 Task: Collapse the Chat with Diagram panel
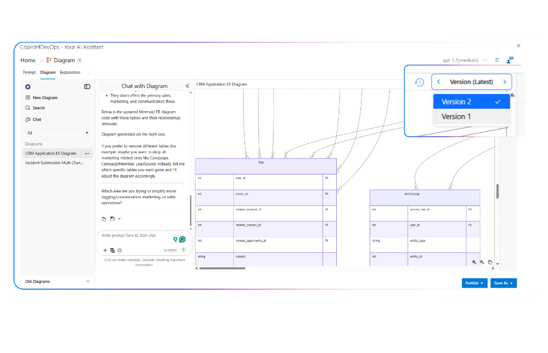[187, 86]
